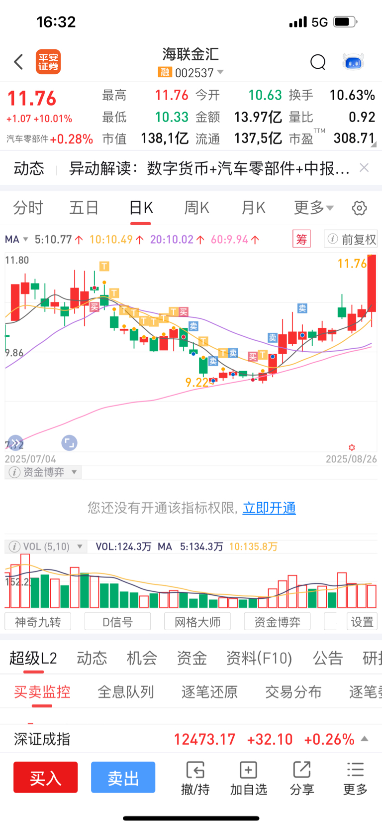The width and height of the screenshot is (382, 828).
Task: Tap the red gear marker on chart
Action: tap(352, 447)
